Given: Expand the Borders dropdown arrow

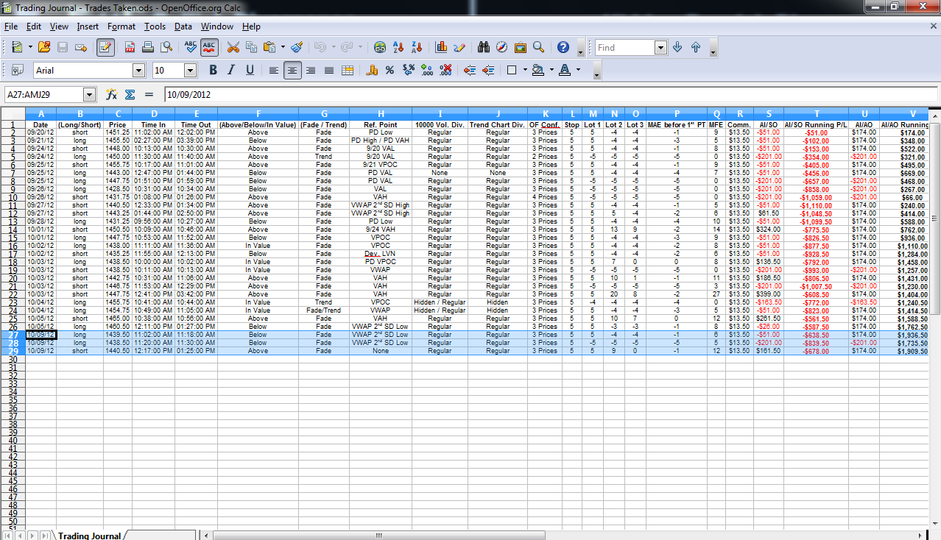Looking at the screenshot, I should pos(525,70).
